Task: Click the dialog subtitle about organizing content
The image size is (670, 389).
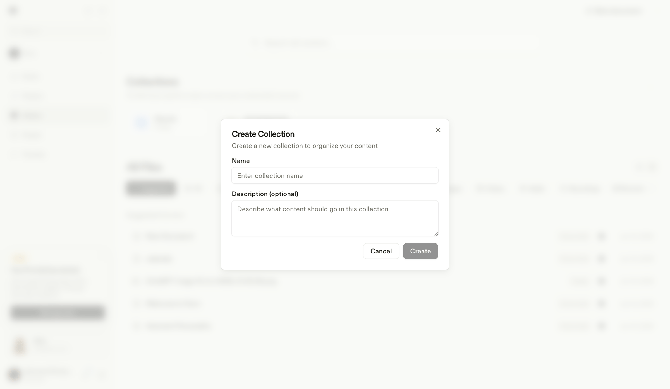Action: click(305, 146)
